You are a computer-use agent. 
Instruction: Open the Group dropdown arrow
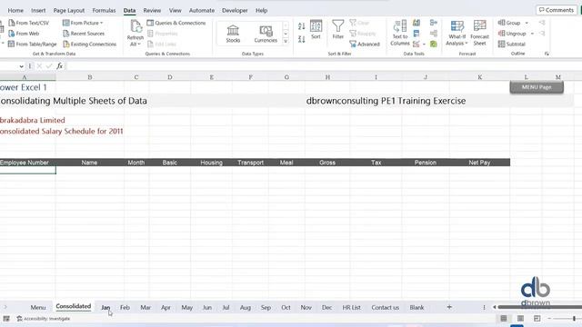click(x=527, y=23)
